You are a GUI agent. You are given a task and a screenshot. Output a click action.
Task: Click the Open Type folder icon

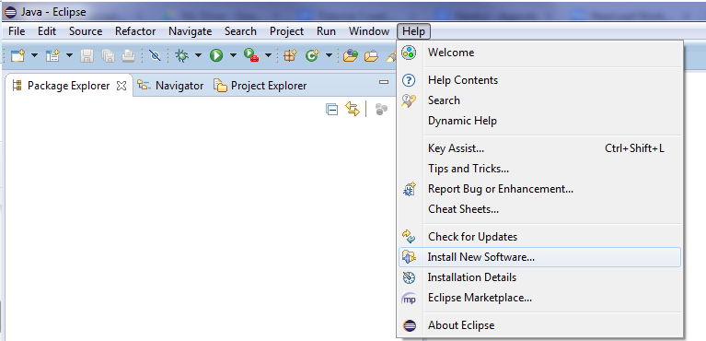pyautogui.click(x=351, y=55)
